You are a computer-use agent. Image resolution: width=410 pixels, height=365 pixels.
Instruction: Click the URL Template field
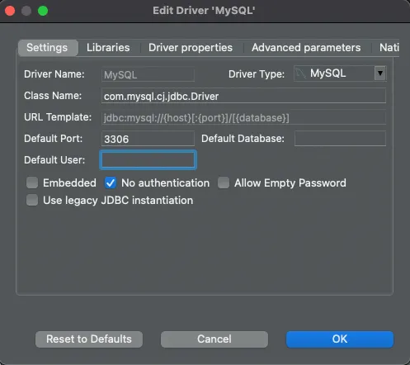(x=243, y=118)
